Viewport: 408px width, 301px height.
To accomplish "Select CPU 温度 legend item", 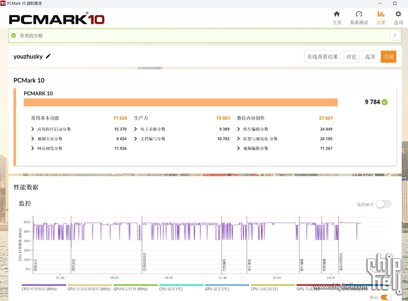I will pyautogui.click(x=181, y=288).
